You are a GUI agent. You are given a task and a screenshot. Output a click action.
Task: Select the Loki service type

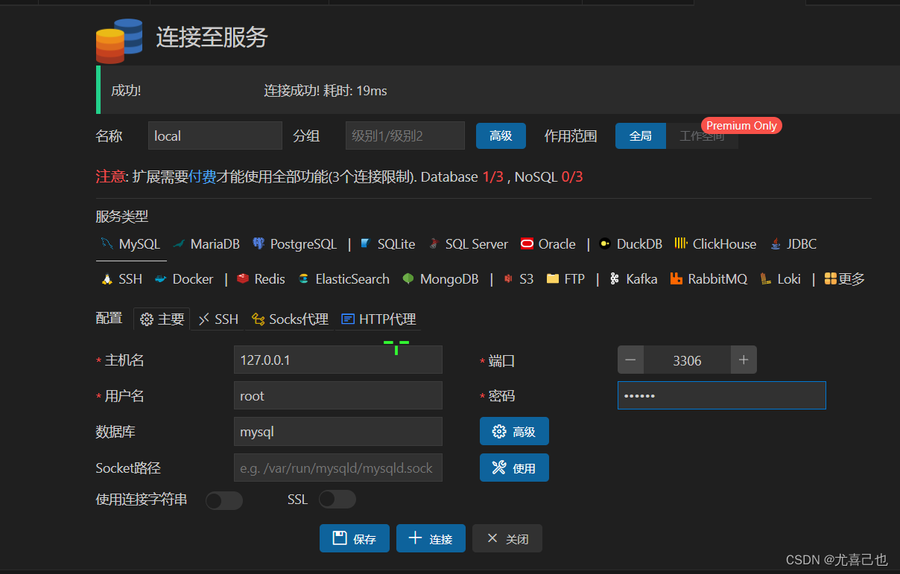(x=780, y=279)
